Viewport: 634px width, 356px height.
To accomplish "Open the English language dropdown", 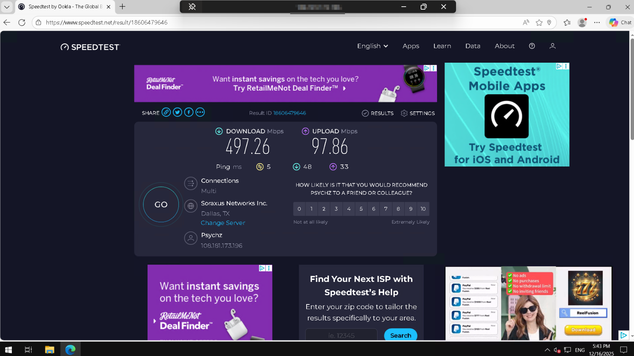I will (x=372, y=46).
